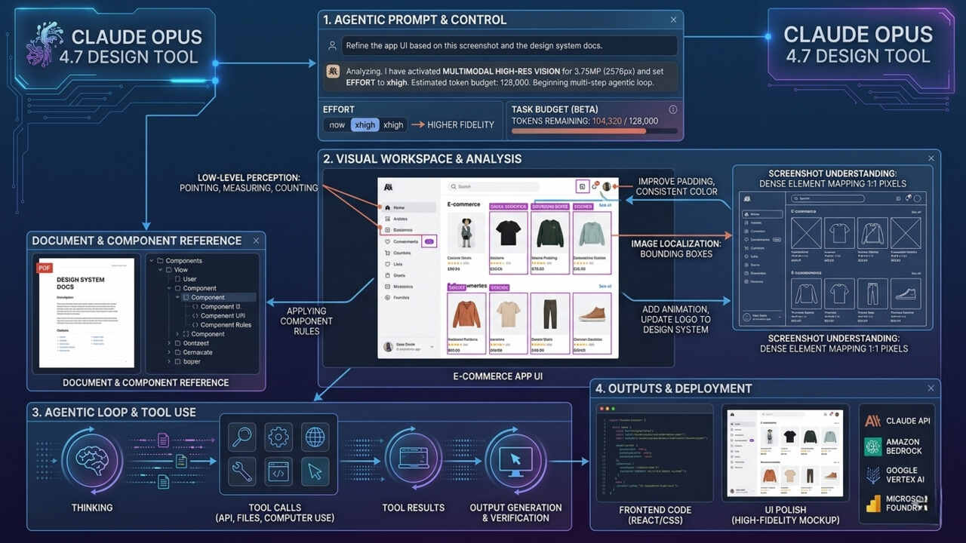Click the search field in e-commerce app
This screenshot has width=966, height=543.
tap(494, 186)
